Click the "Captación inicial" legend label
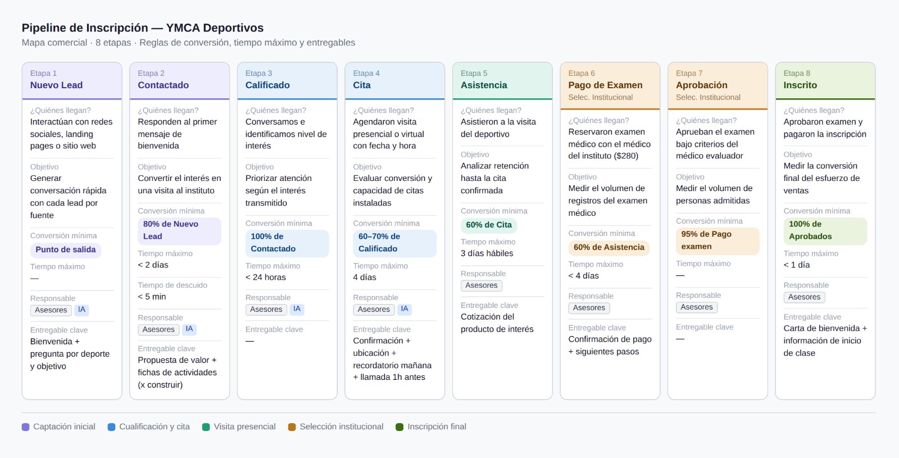This screenshot has height=458, width=899. (x=64, y=427)
